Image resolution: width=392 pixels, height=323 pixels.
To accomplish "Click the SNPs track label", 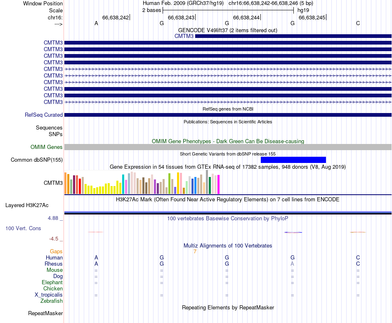I will [56, 134].
